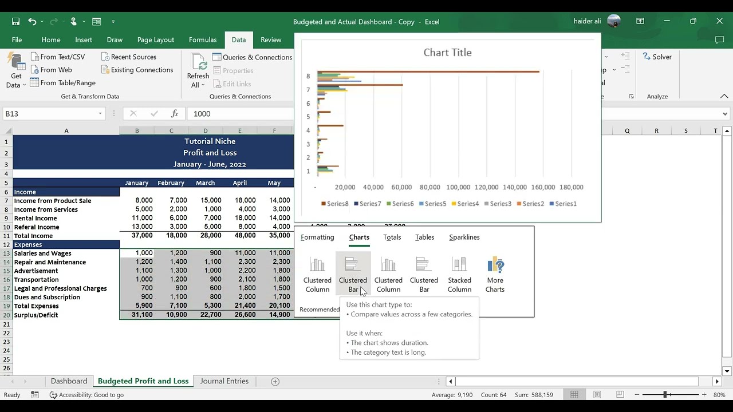Add a new sheet with plus button
733x412 pixels.
(x=275, y=382)
